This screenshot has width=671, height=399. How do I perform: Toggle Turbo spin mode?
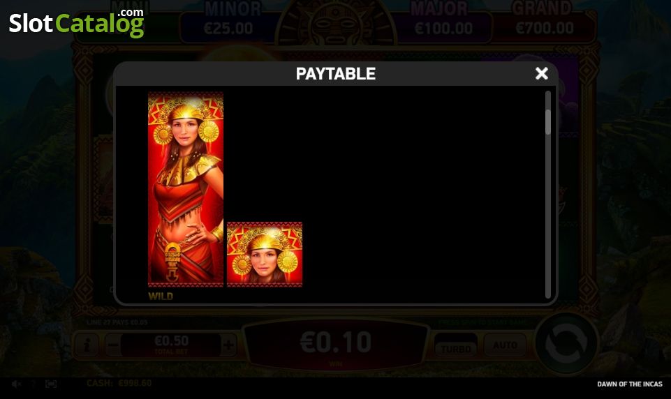(x=456, y=345)
